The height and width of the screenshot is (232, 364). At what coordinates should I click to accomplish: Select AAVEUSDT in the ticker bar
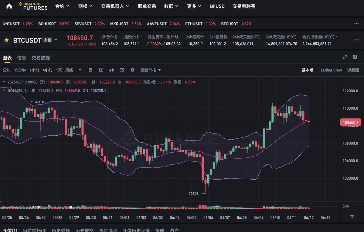[x=163, y=24]
